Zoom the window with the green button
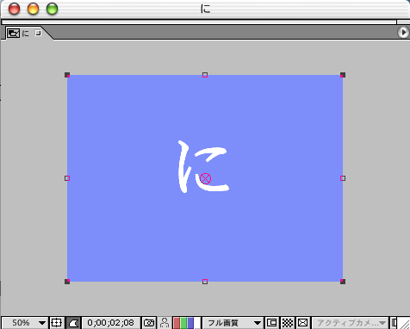Image resolution: width=410 pixels, height=329 pixels. point(52,9)
